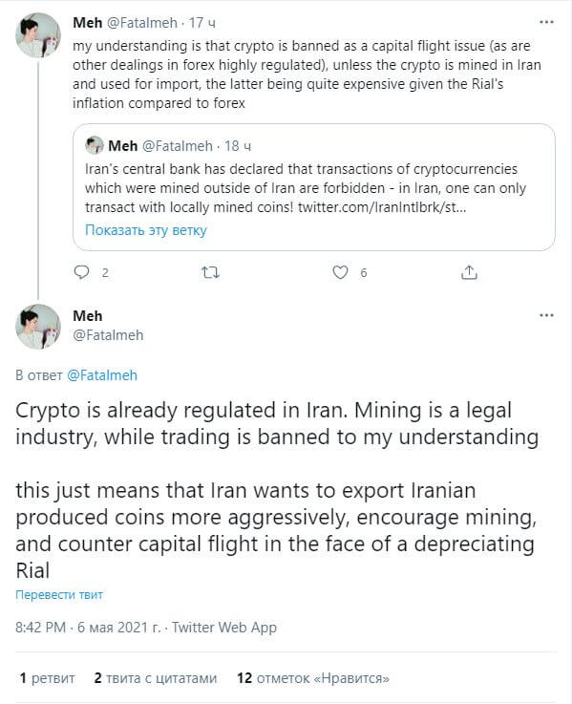Click Meh's avatar on the top tweet
Screen dimensions: 572x704
tap(37, 35)
